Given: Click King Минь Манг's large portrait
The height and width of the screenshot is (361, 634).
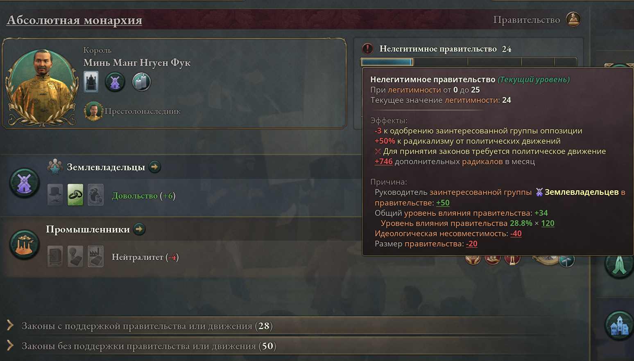Looking at the screenshot, I should (42, 87).
